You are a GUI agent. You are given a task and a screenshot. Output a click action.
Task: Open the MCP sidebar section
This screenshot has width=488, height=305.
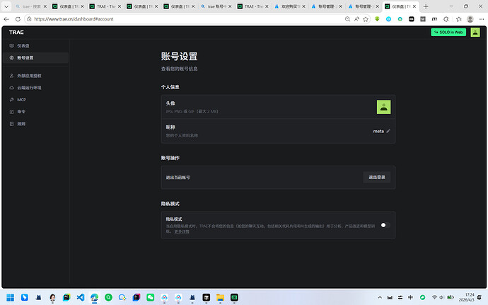(x=21, y=100)
